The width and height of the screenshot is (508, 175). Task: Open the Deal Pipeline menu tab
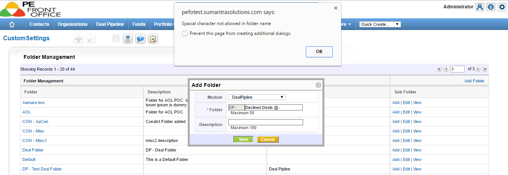point(110,24)
